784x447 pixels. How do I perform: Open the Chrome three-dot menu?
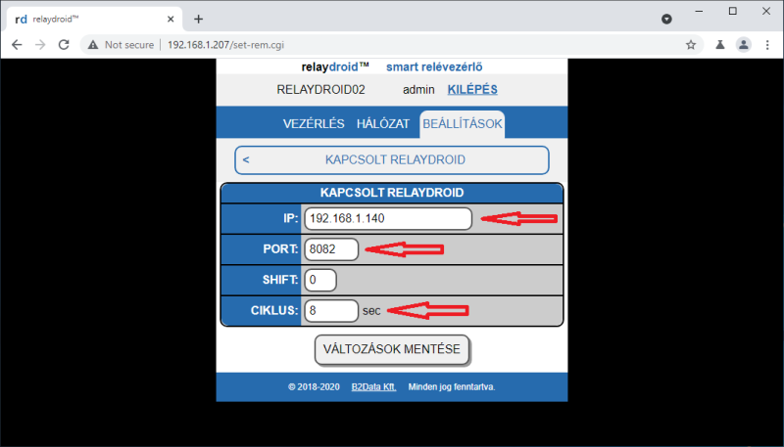(767, 45)
